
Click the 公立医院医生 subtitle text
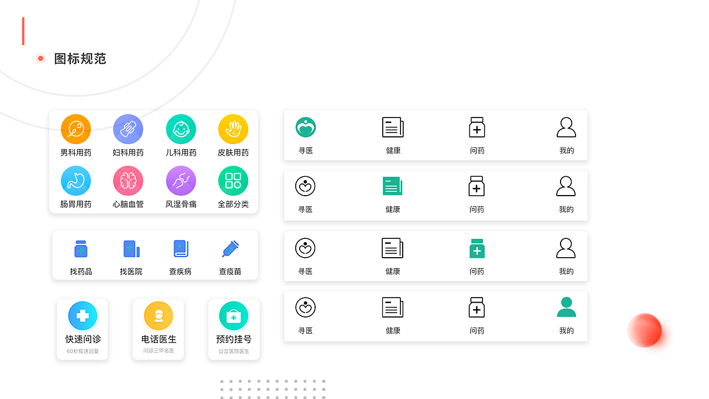pos(234,351)
